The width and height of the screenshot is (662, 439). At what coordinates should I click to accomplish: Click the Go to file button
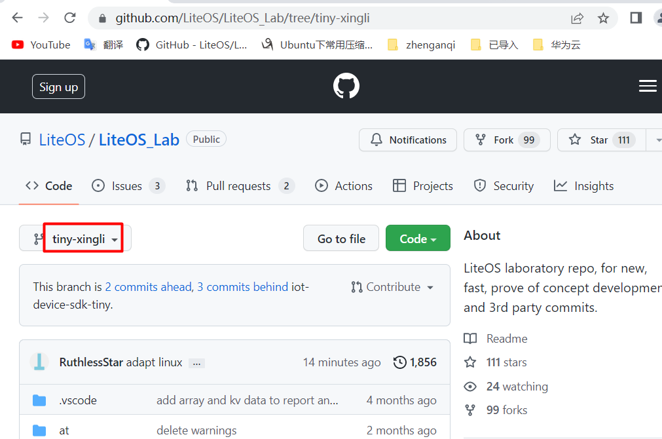coord(341,238)
